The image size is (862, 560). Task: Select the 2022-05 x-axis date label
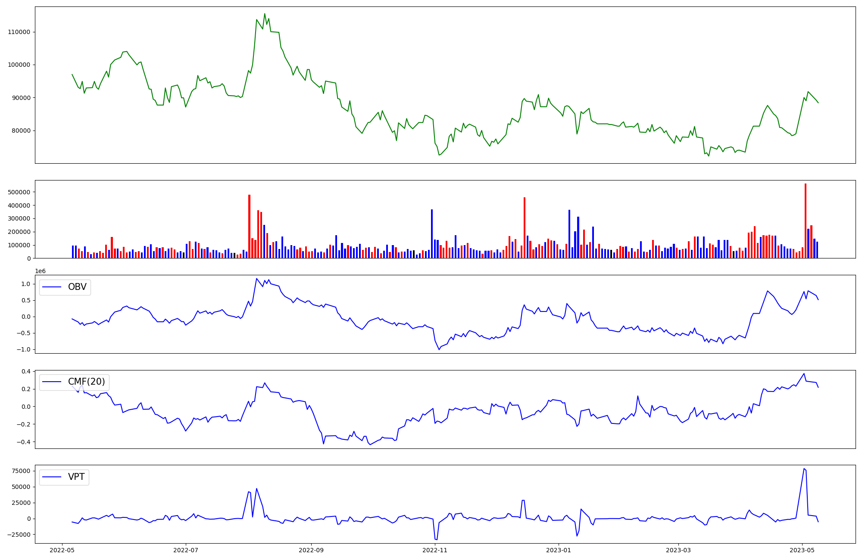coord(62,550)
